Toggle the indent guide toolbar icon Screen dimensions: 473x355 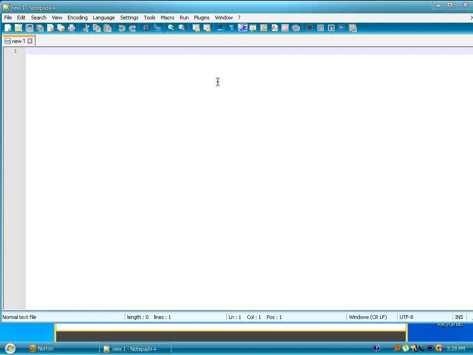[243, 28]
